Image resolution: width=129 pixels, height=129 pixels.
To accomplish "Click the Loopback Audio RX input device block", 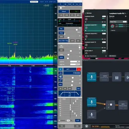I will tap(92, 102).
